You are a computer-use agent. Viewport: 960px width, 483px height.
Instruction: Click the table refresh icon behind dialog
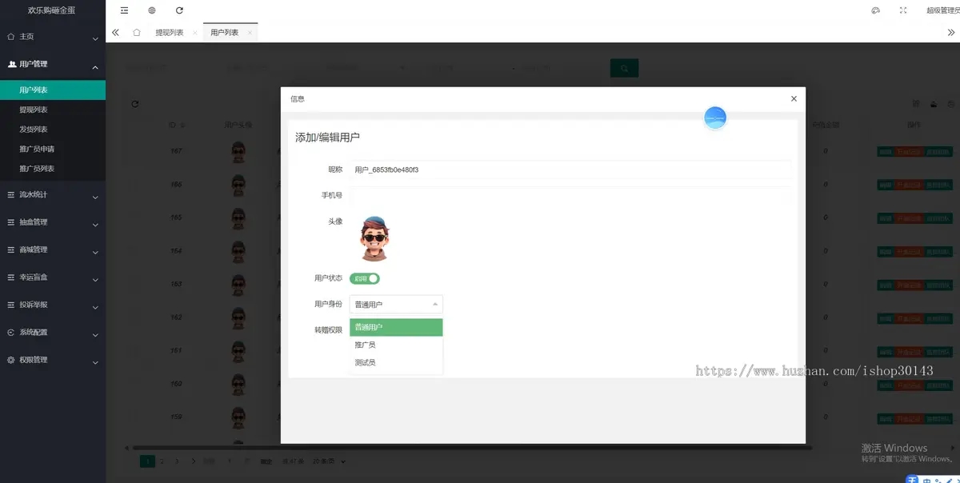coord(135,104)
